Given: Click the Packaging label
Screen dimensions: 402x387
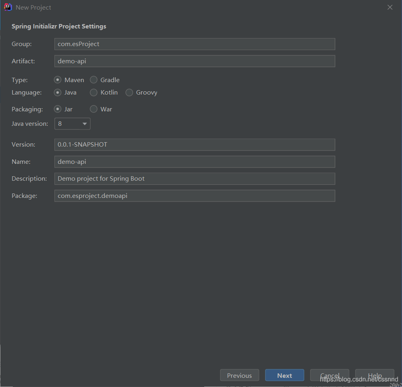Looking at the screenshot, I should click(x=27, y=109).
